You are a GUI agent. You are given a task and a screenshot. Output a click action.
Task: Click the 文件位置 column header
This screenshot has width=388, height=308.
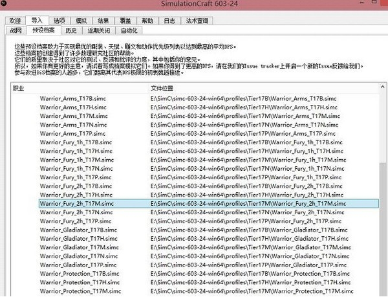pos(162,89)
